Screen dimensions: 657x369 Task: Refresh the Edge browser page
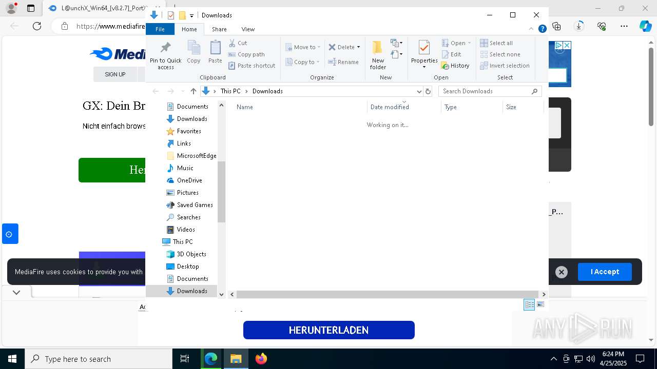[x=37, y=26]
